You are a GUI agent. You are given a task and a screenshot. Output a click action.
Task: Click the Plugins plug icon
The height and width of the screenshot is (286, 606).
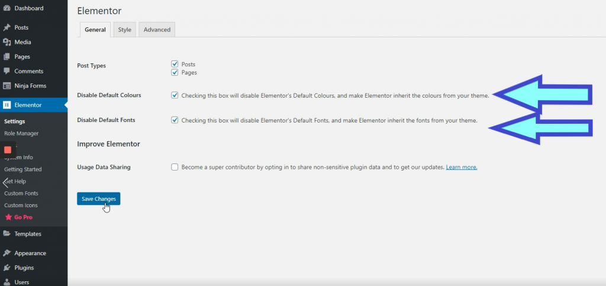7,268
